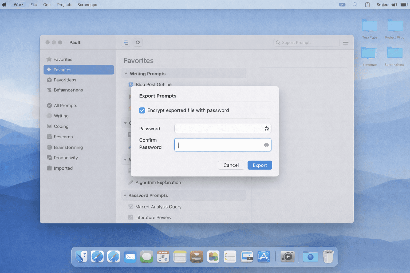Open the File menu

(x=33, y=5)
